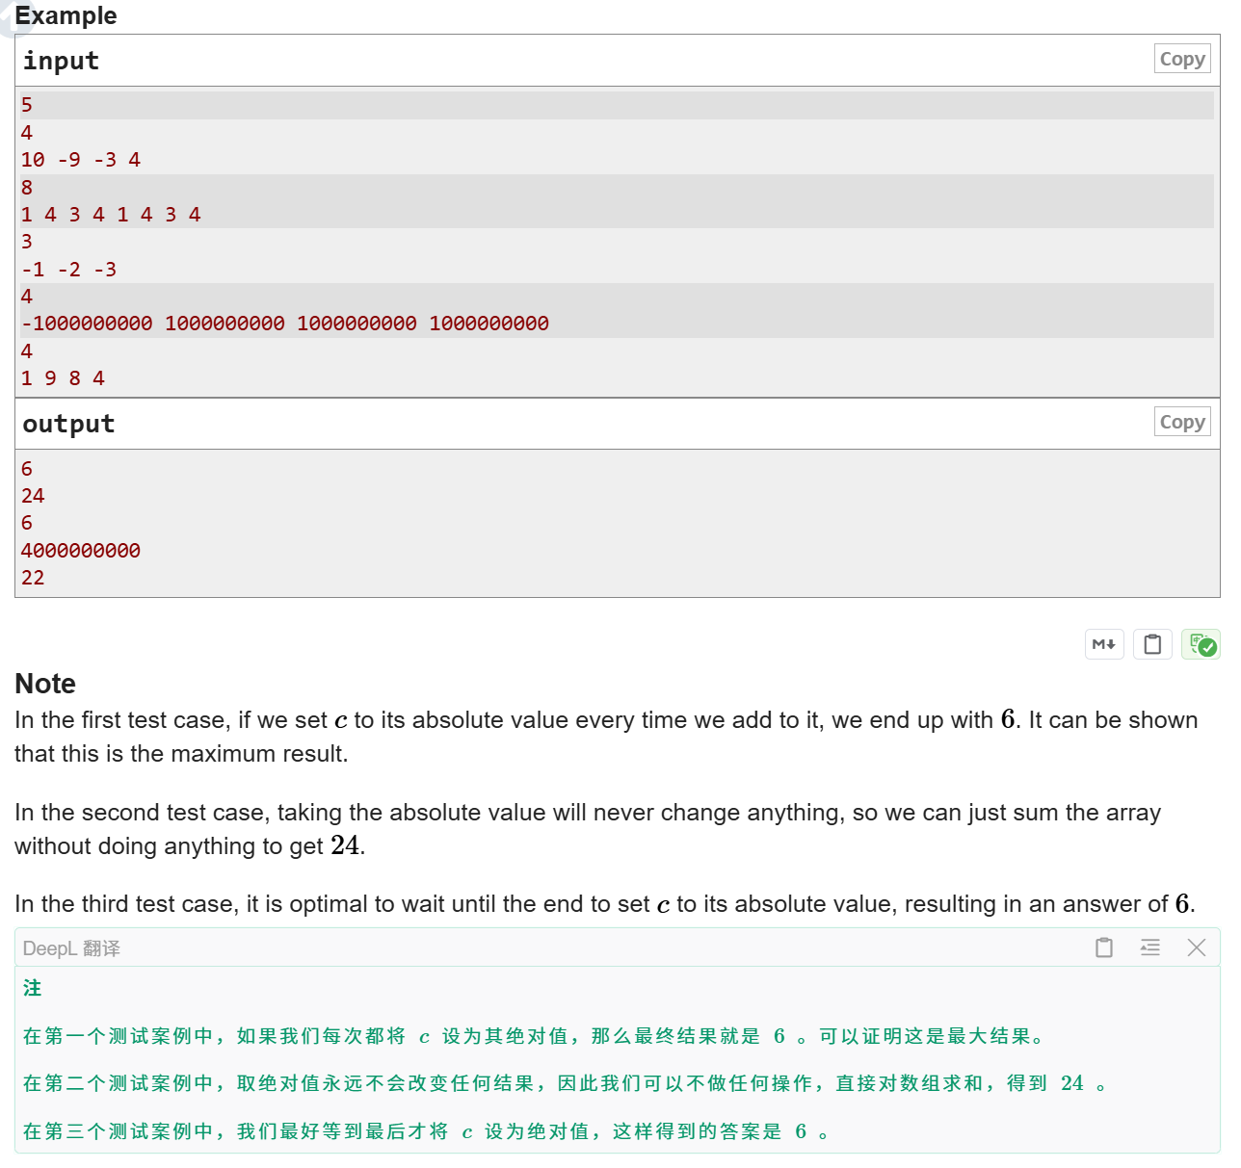1241x1168 pixels.
Task: Click the first input line '5'
Action: (27, 105)
